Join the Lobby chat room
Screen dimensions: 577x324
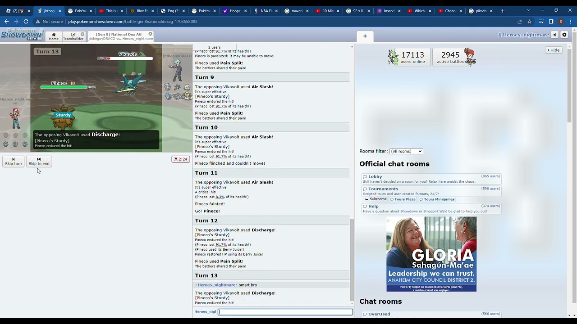(x=431, y=179)
